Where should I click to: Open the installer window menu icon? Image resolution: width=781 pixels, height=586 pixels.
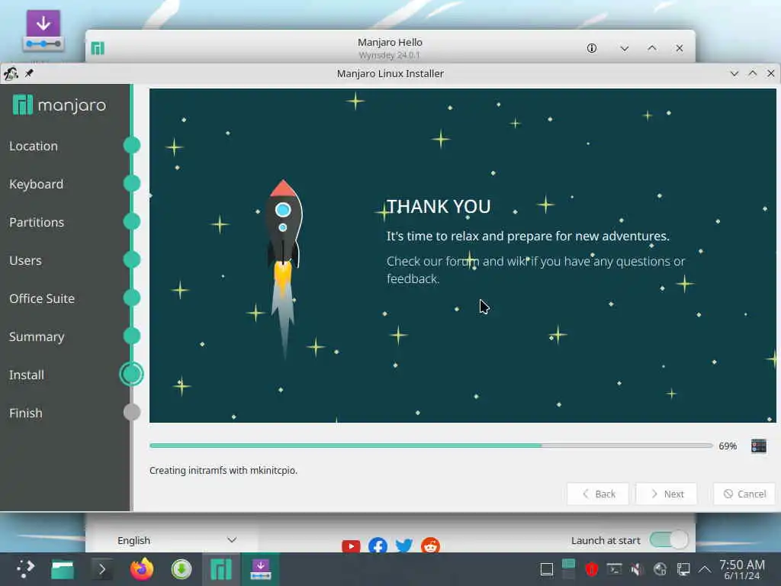(11, 74)
